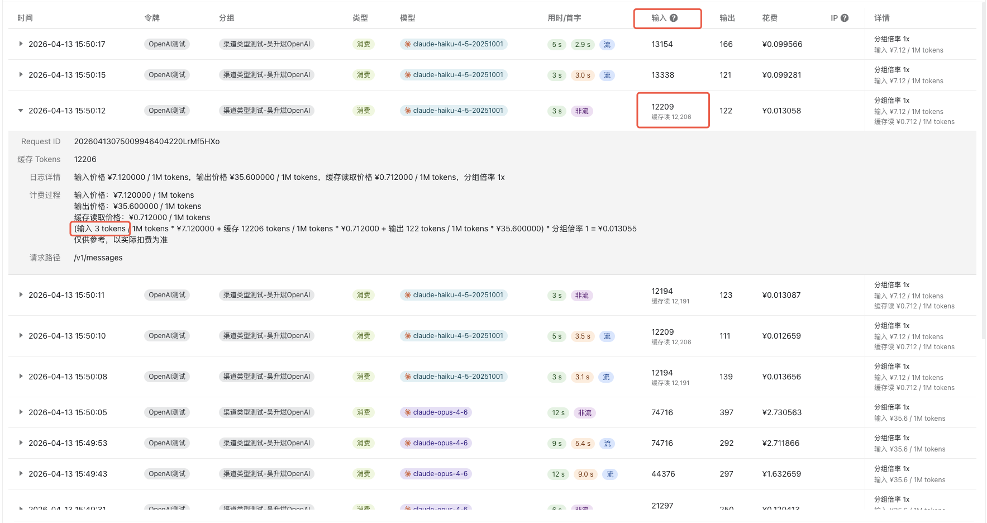Expand the 15:50:05 claude-opus log row
The height and width of the screenshot is (523, 987).
21,412
